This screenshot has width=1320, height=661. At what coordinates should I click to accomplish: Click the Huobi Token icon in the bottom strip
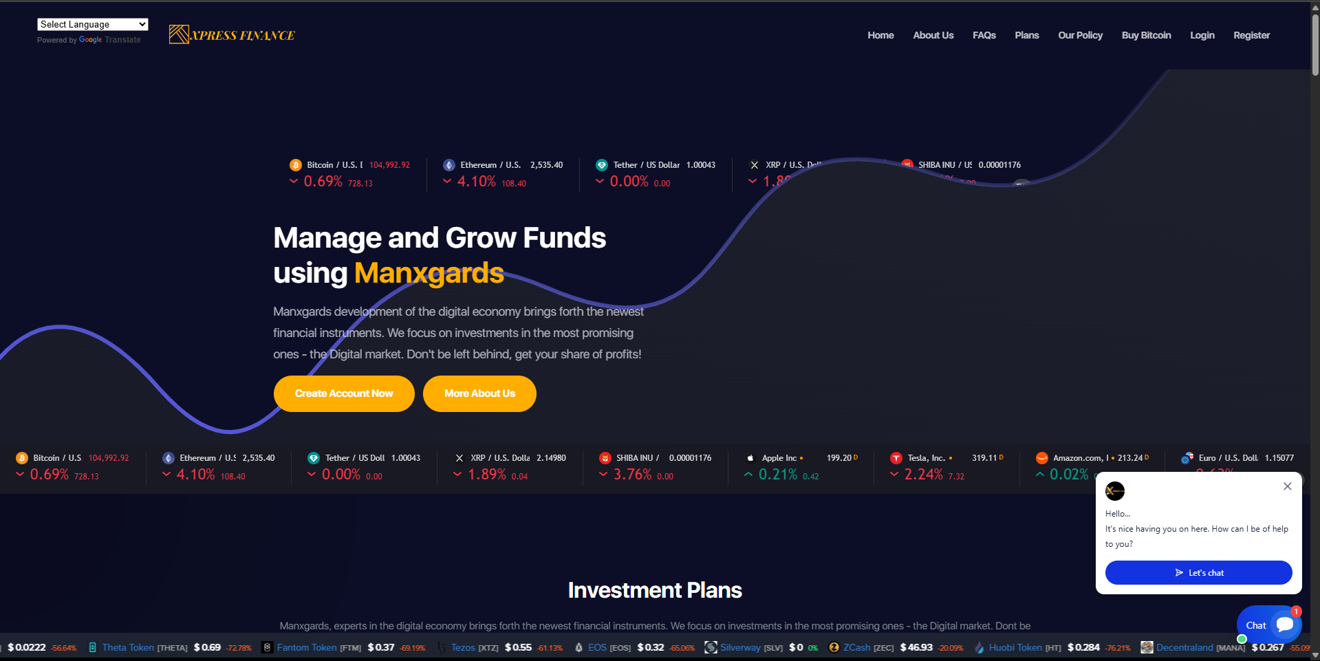point(979,647)
